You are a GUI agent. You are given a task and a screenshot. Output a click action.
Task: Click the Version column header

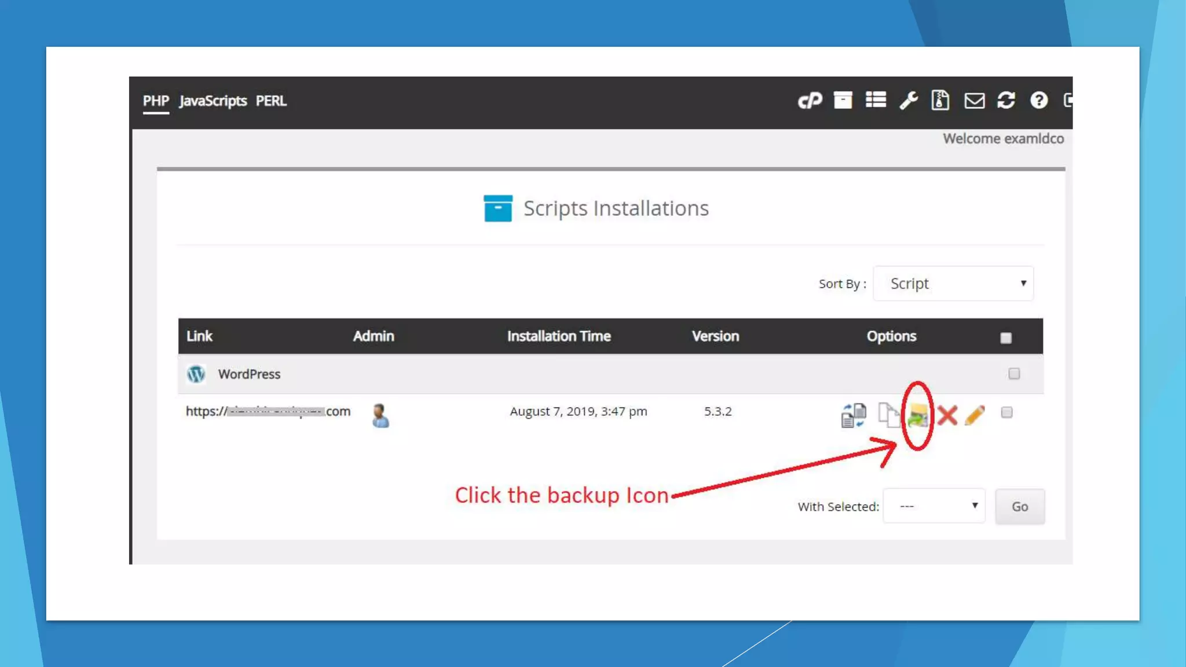pyautogui.click(x=715, y=336)
